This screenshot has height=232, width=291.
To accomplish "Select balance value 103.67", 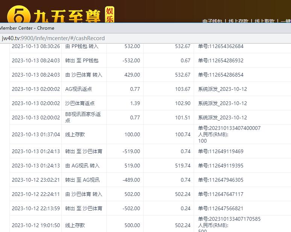I will pyautogui.click(x=183, y=89).
